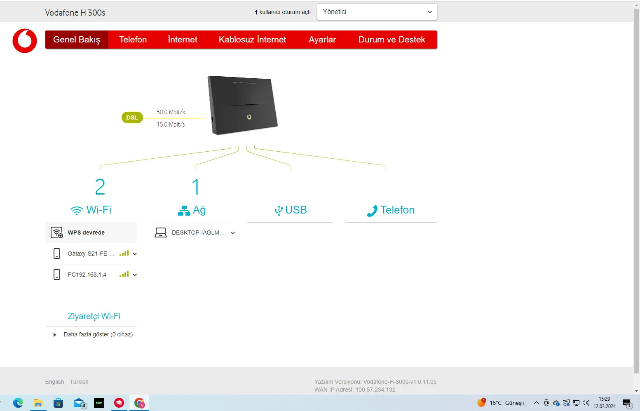Screen dimensions: 640x411
Task: Click the signal strength bars for Galaxy-S21-FE
Action: 124,253
